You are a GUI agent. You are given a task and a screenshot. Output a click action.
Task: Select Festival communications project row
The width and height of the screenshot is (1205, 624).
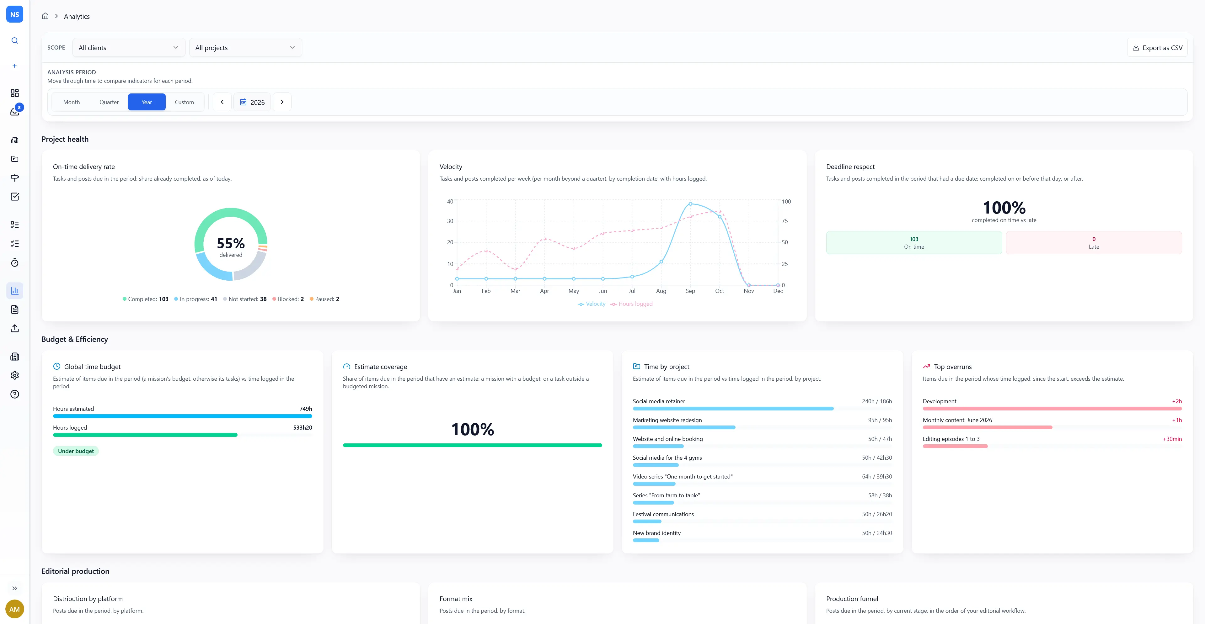tap(763, 517)
